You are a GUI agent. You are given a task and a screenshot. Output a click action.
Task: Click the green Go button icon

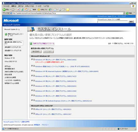127,13
